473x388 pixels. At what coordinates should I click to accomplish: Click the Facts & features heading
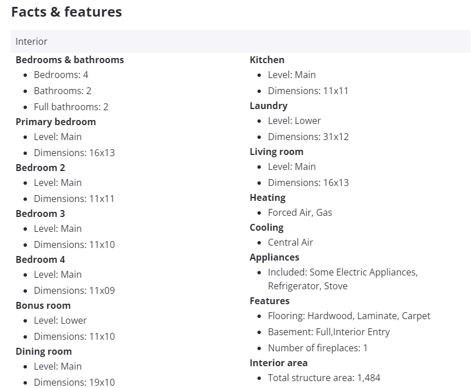[x=67, y=12]
